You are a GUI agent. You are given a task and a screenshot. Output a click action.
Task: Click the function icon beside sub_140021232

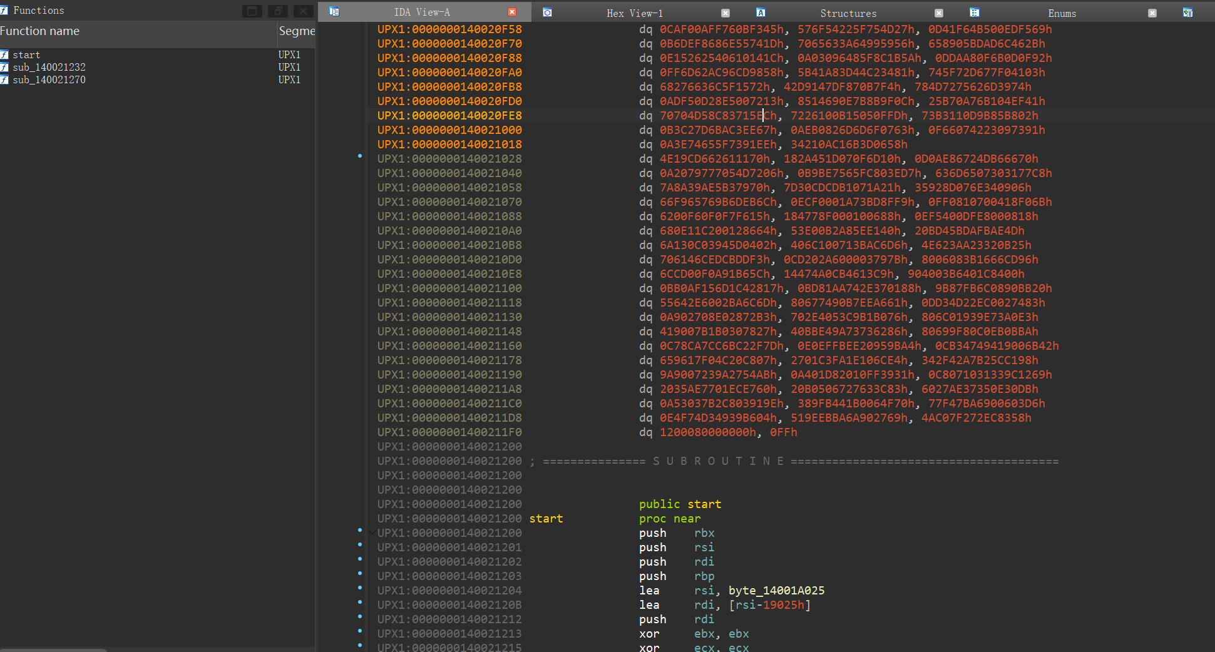point(4,68)
